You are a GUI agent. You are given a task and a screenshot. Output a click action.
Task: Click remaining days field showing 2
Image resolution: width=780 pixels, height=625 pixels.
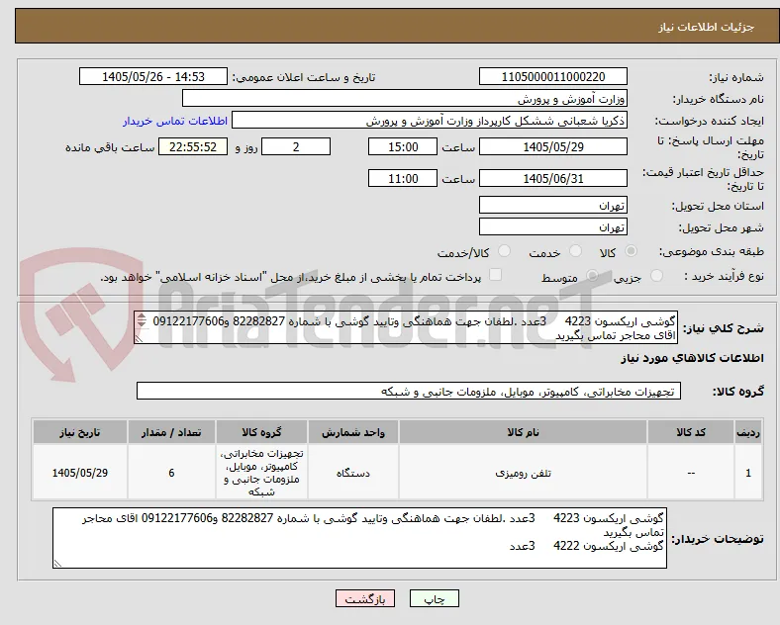click(296, 146)
